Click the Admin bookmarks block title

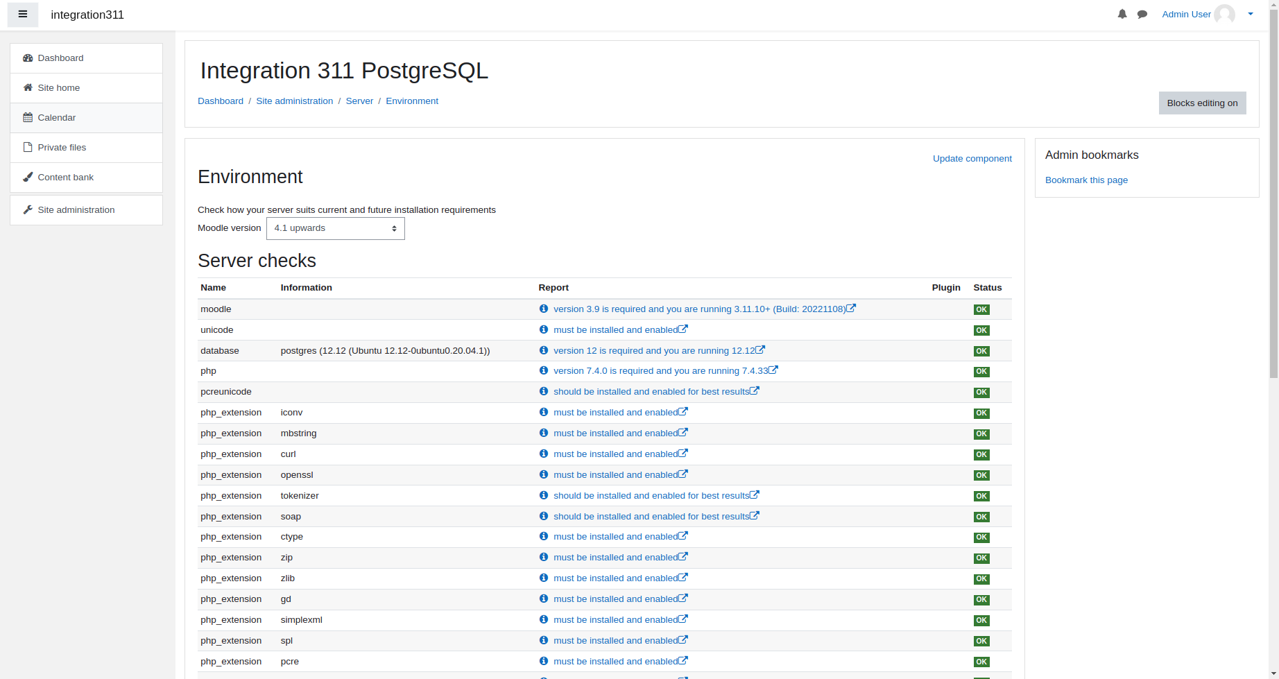(1092, 155)
